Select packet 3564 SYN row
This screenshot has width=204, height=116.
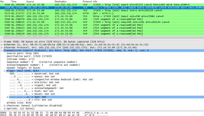102,5
